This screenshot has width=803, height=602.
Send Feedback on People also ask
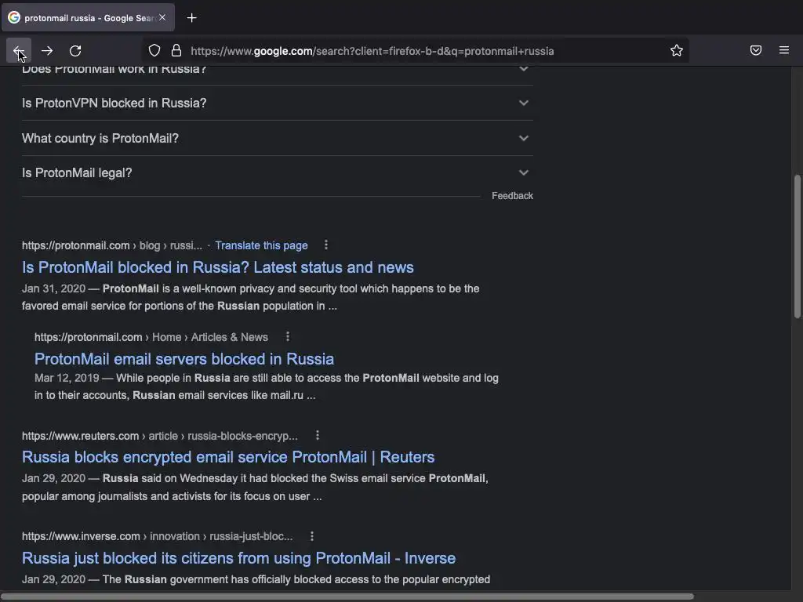[512, 195]
